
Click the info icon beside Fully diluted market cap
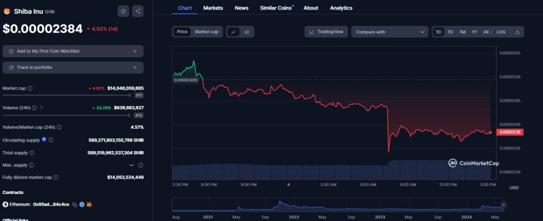click(x=56, y=178)
